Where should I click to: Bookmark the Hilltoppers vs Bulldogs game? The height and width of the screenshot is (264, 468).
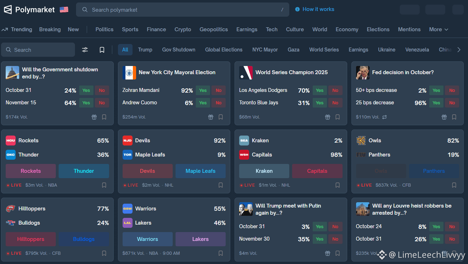click(x=104, y=253)
